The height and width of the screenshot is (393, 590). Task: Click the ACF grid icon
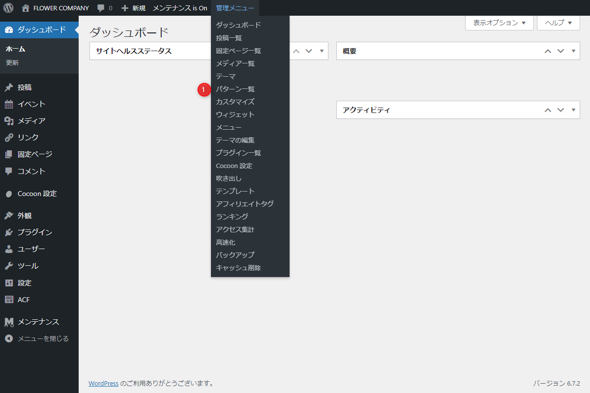click(x=9, y=300)
